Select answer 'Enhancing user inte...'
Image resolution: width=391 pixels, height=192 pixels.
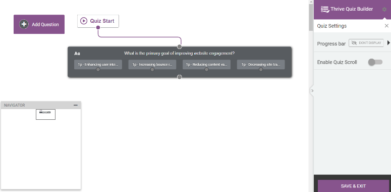(98, 64)
